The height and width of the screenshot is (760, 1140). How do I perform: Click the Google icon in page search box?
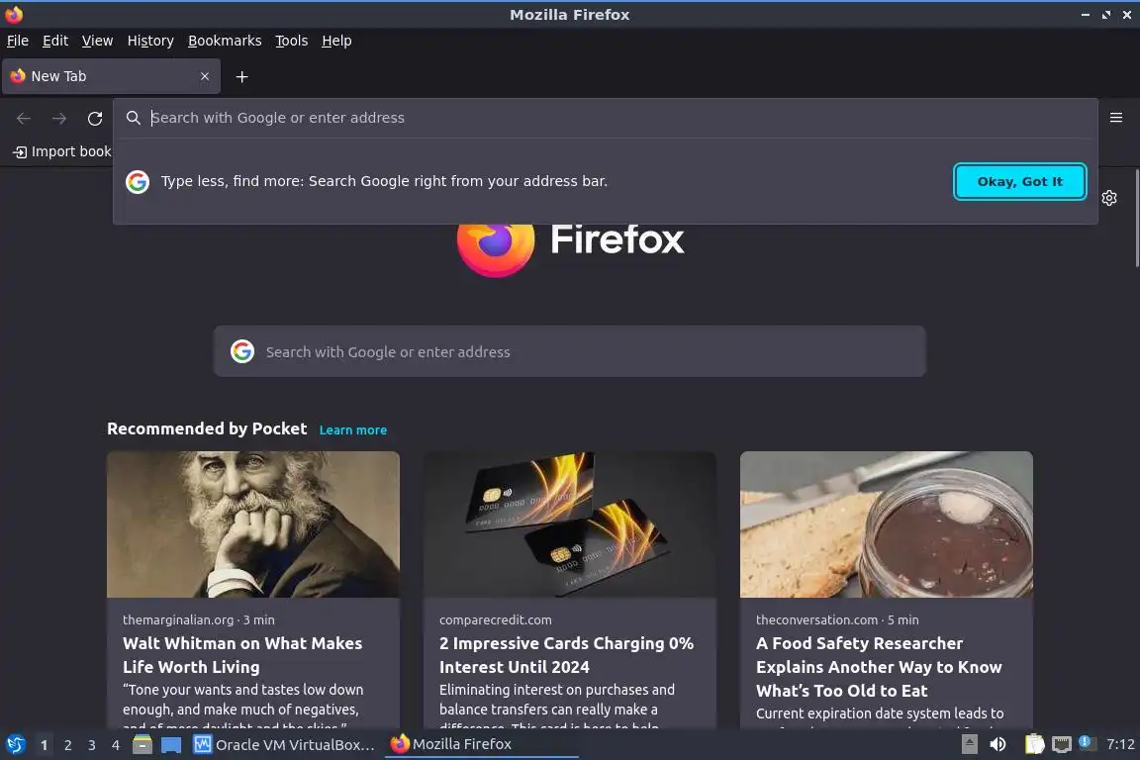(x=242, y=351)
